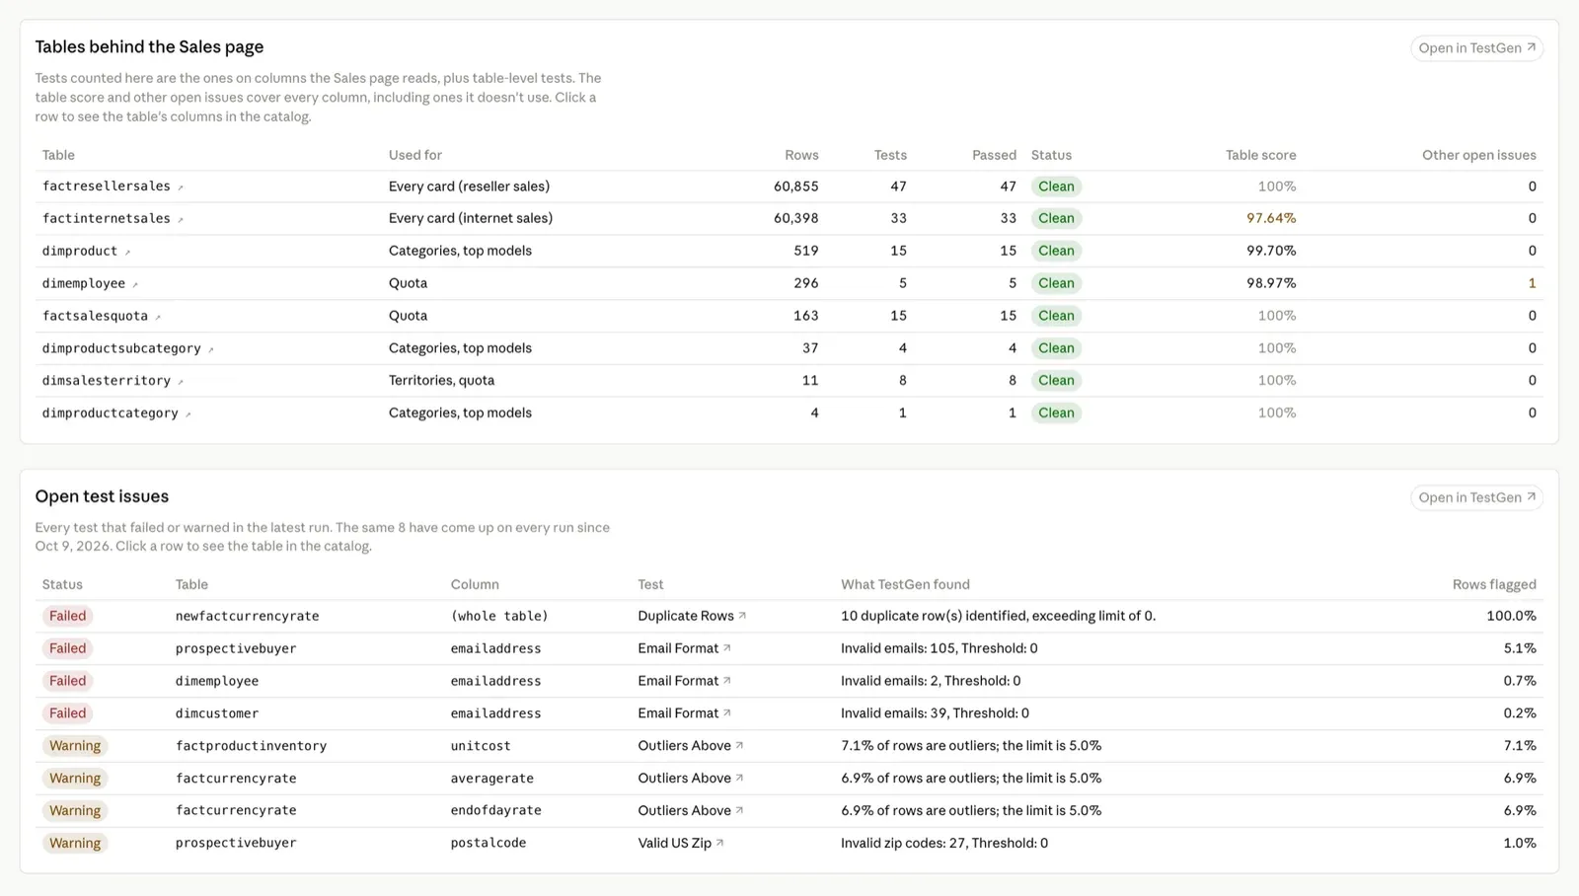Click the Clean status badge for factresellersales

(1056, 187)
